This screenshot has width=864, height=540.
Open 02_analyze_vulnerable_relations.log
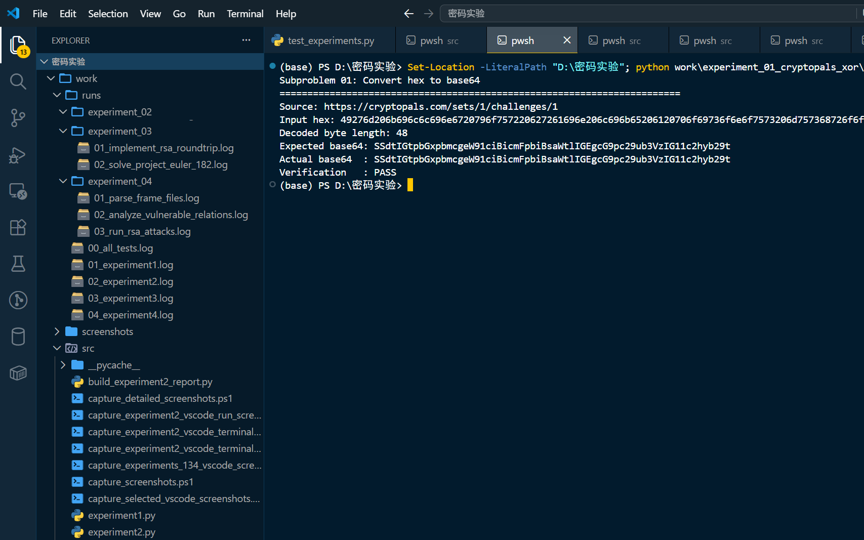(x=171, y=215)
